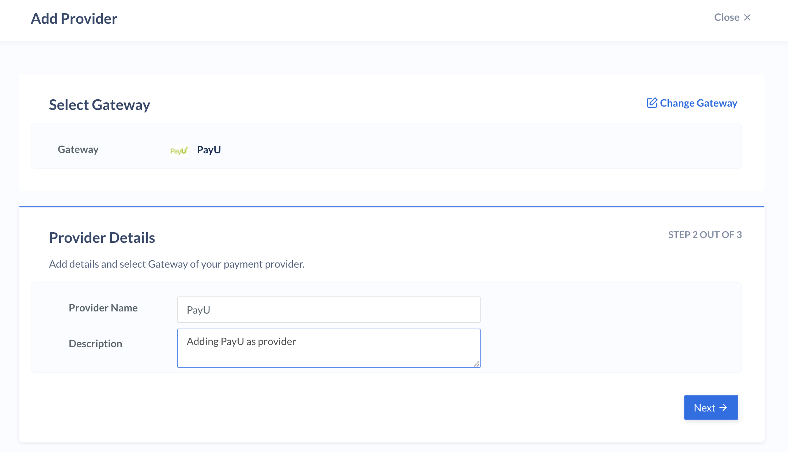This screenshot has height=452, width=788.
Task: Click the Description textarea resize handle
Action: pyautogui.click(x=476, y=364)
